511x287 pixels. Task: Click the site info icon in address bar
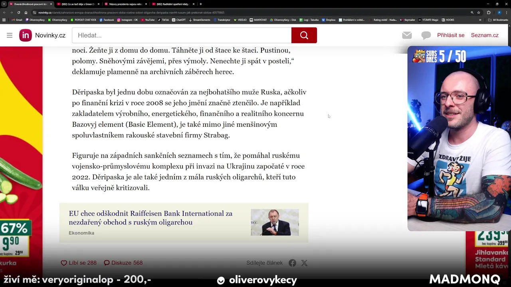pyautogui.click(x=34, y=12)
